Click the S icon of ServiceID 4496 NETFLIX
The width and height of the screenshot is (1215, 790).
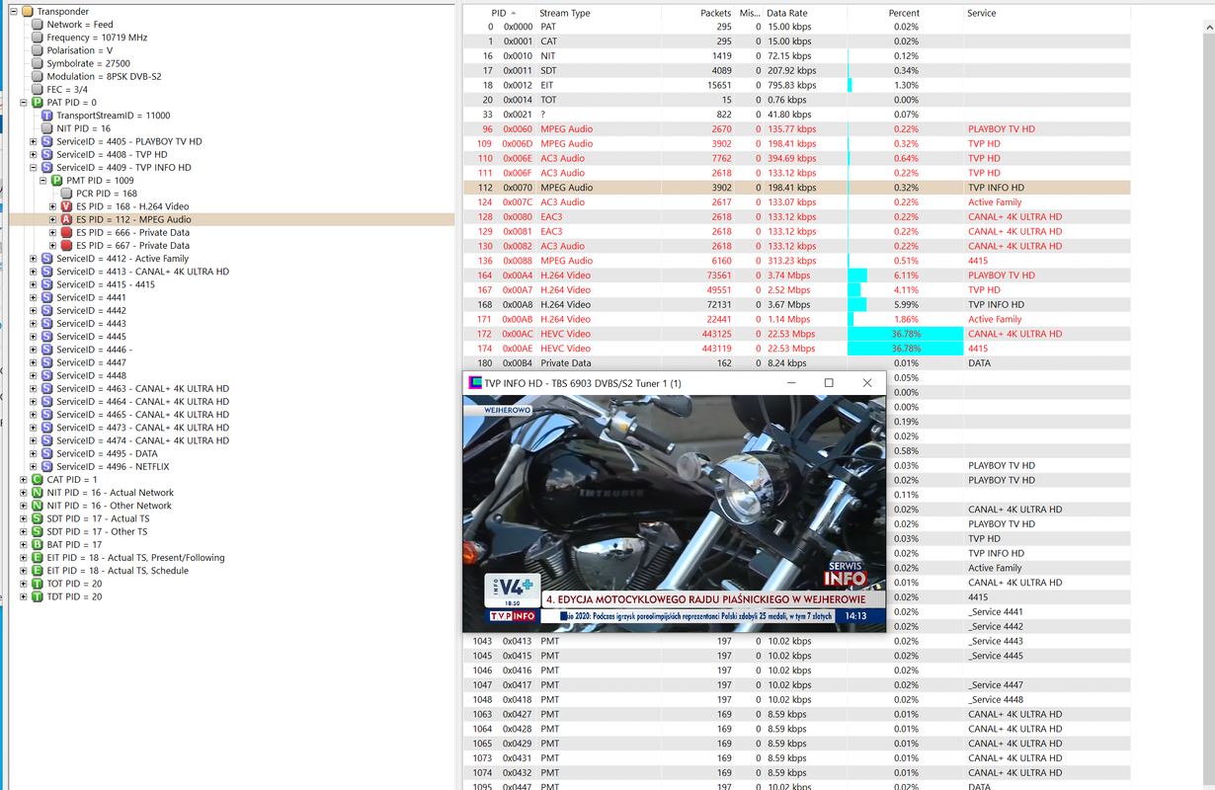[46, 466]
